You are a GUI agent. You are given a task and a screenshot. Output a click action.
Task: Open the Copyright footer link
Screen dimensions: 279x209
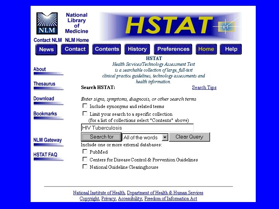pos(89,199)
